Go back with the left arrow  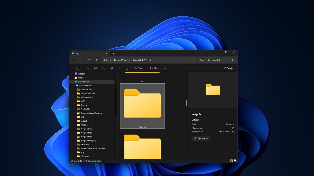(73, 60)
